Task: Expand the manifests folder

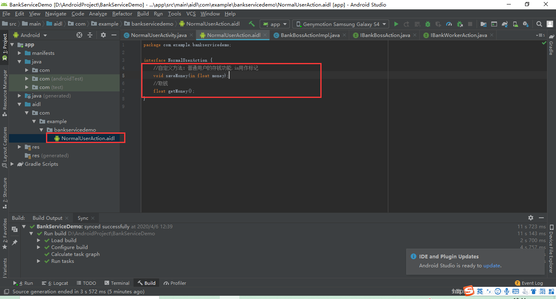Action: click(20, 53)
